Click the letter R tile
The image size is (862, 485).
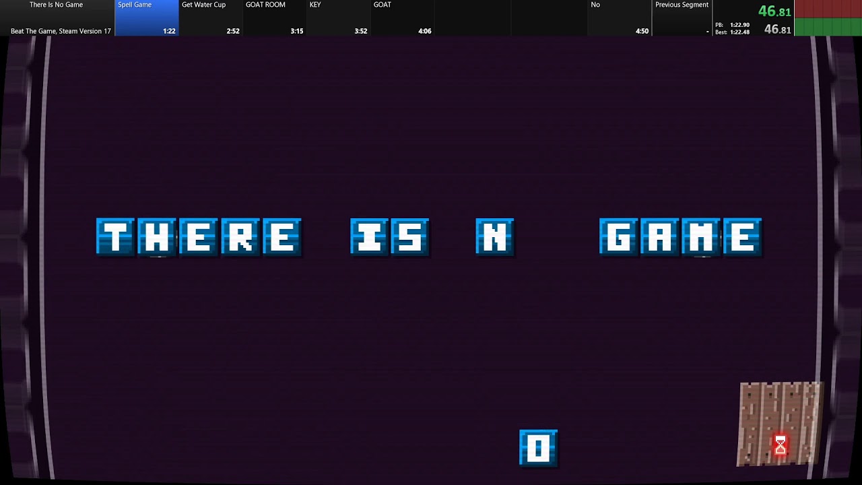coord(240,237)
